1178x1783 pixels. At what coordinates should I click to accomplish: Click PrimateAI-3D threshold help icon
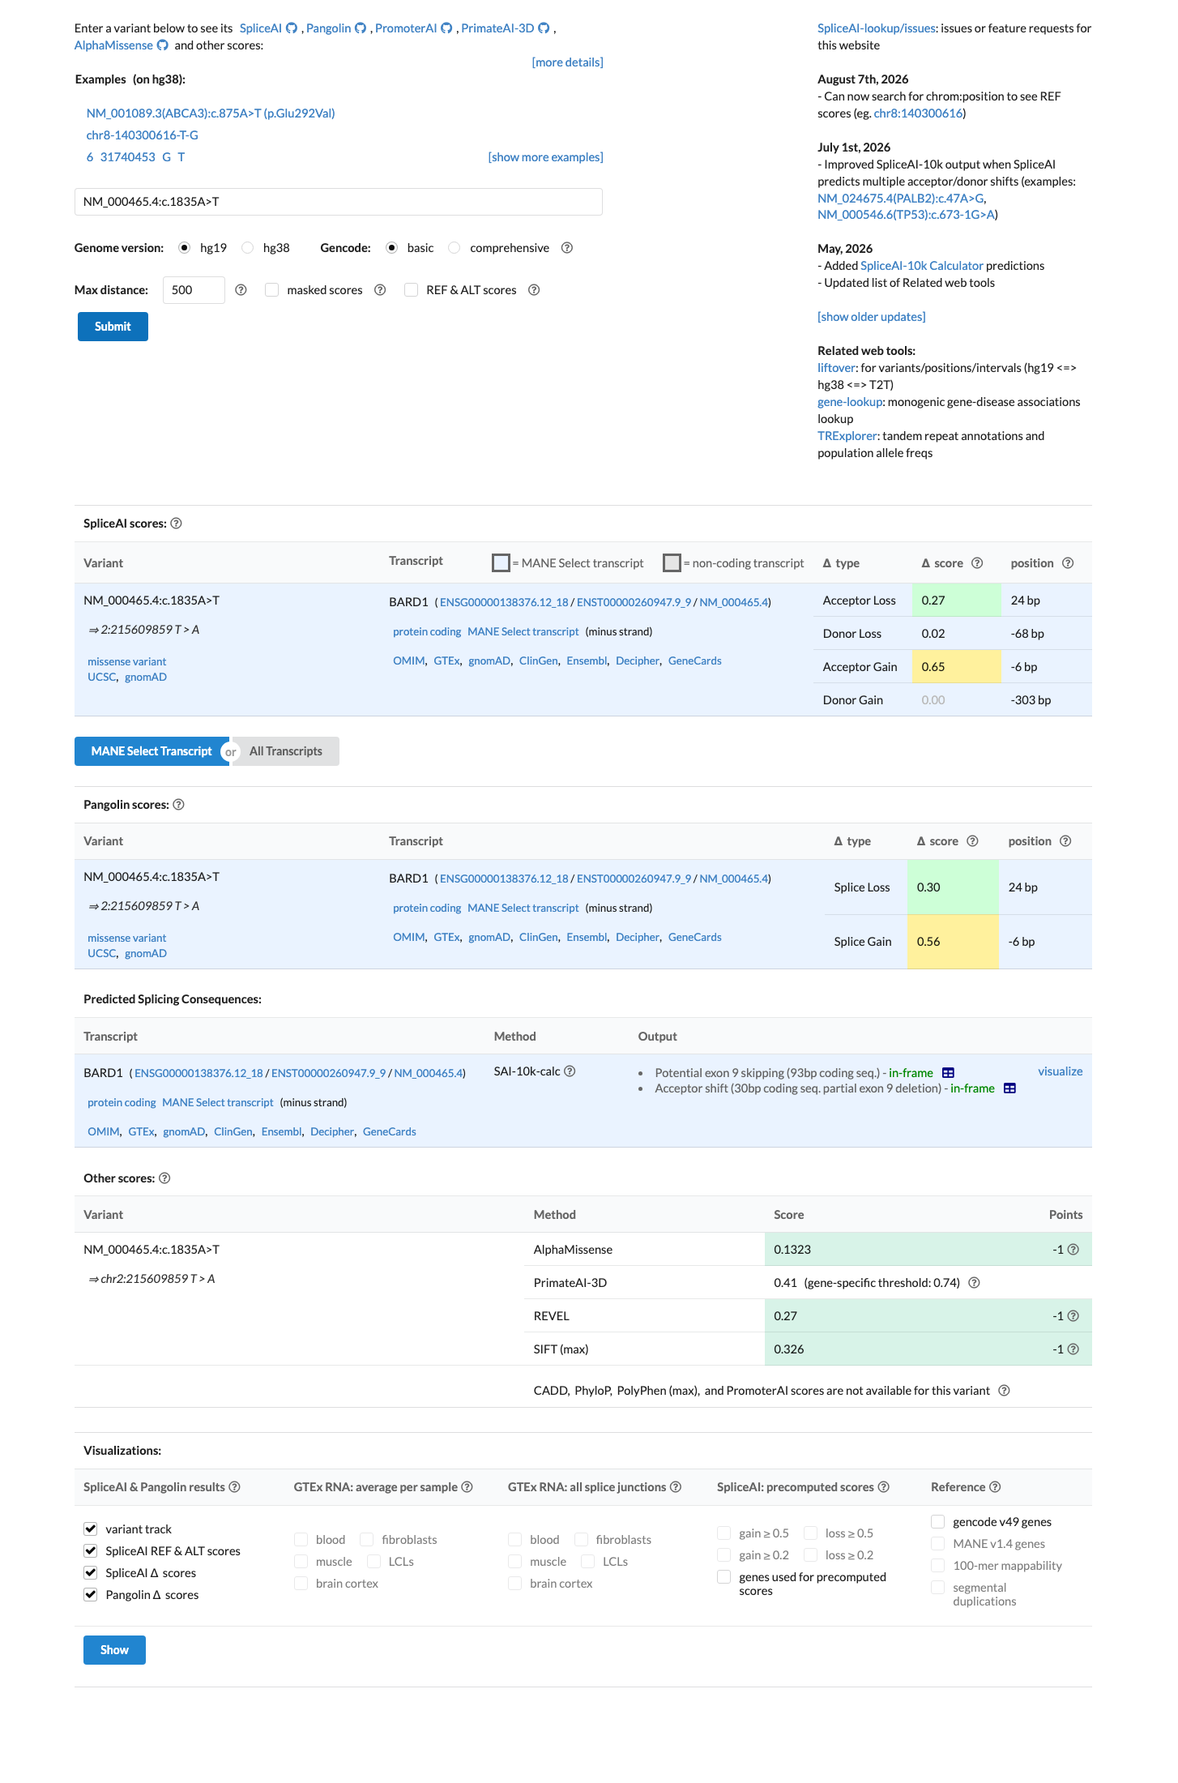point(975,1283)
